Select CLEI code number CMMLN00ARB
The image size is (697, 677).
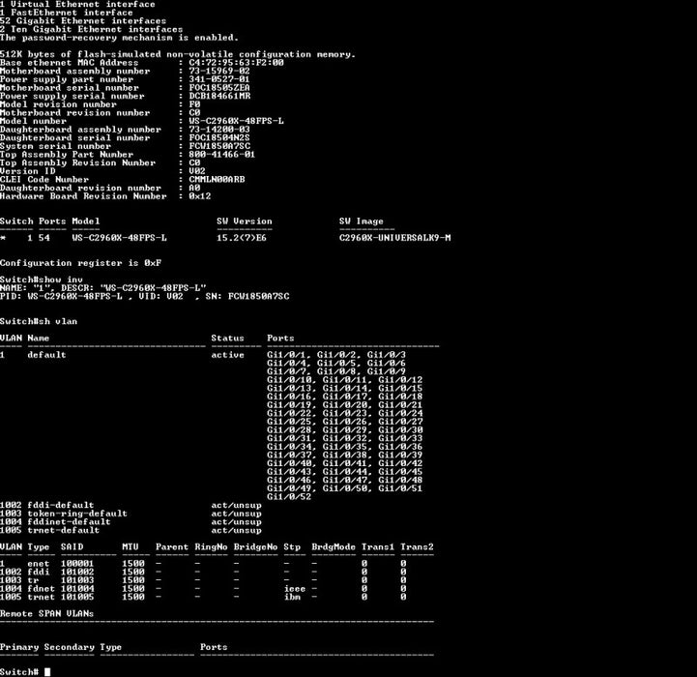click(x=217, y=180)
